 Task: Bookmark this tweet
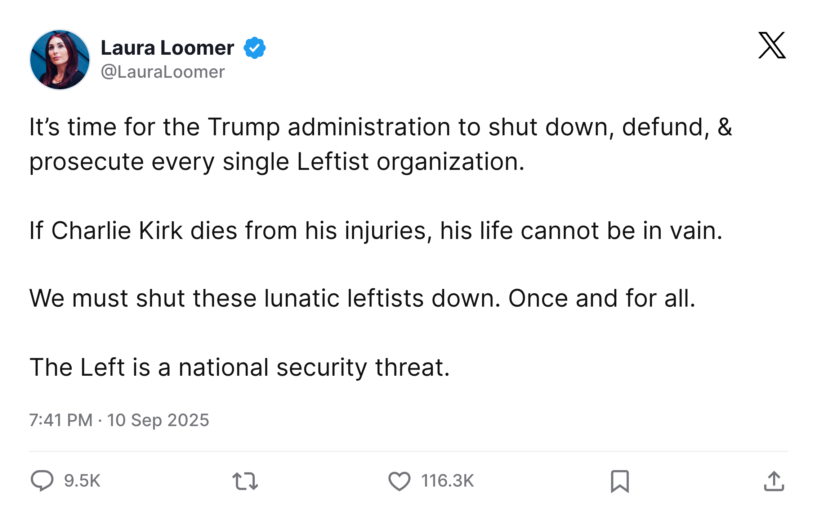[x=620, y=481]
